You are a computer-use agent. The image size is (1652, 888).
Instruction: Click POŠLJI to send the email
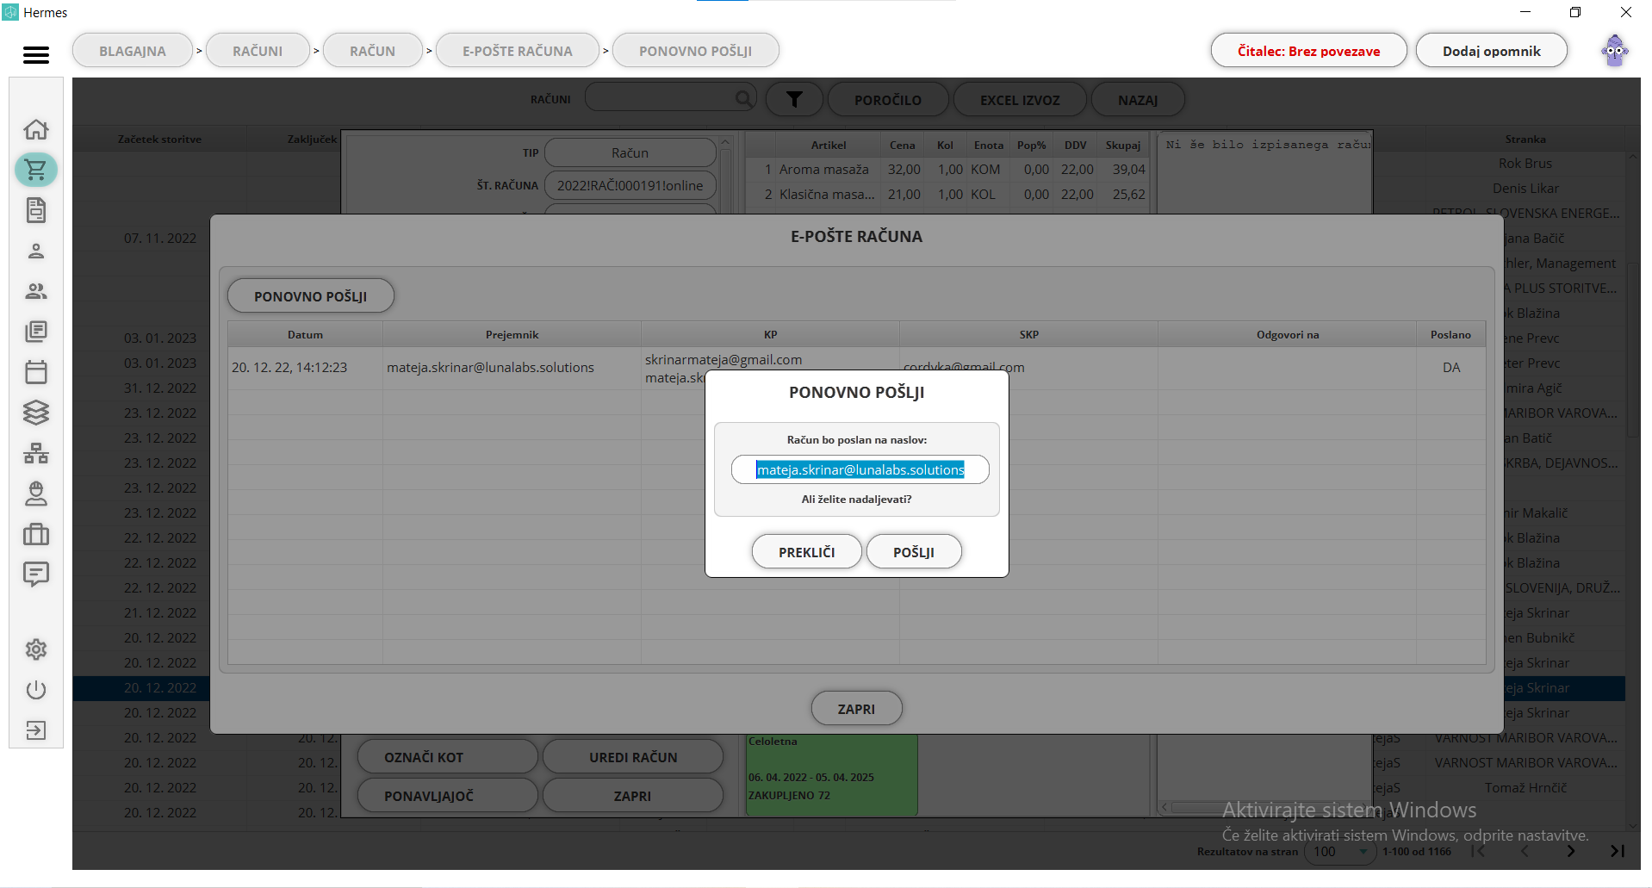coord(914,552)
